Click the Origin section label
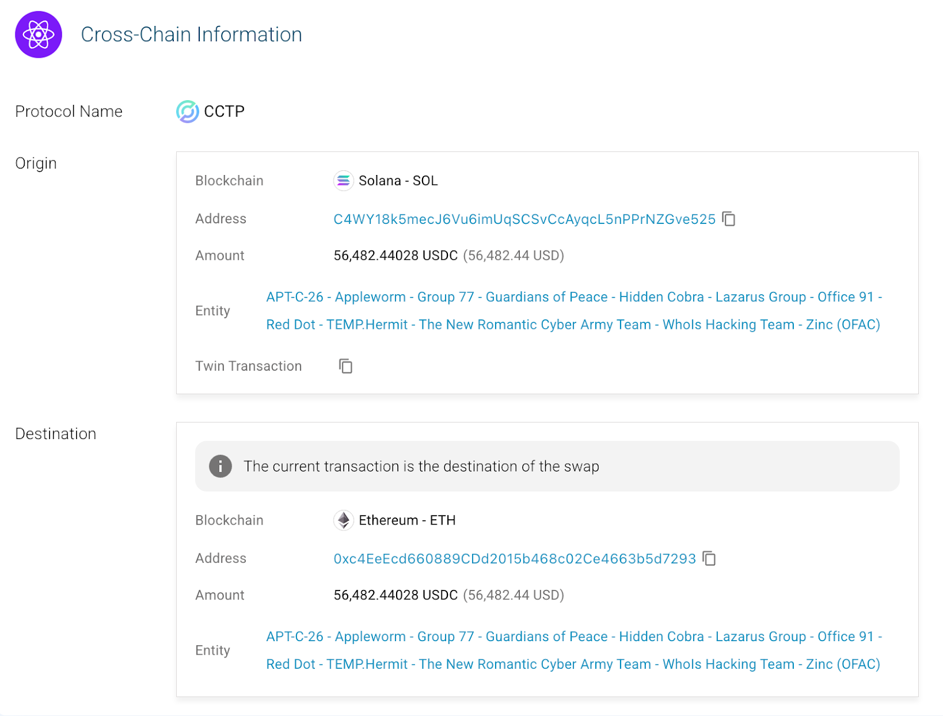 tap(36, 163)
